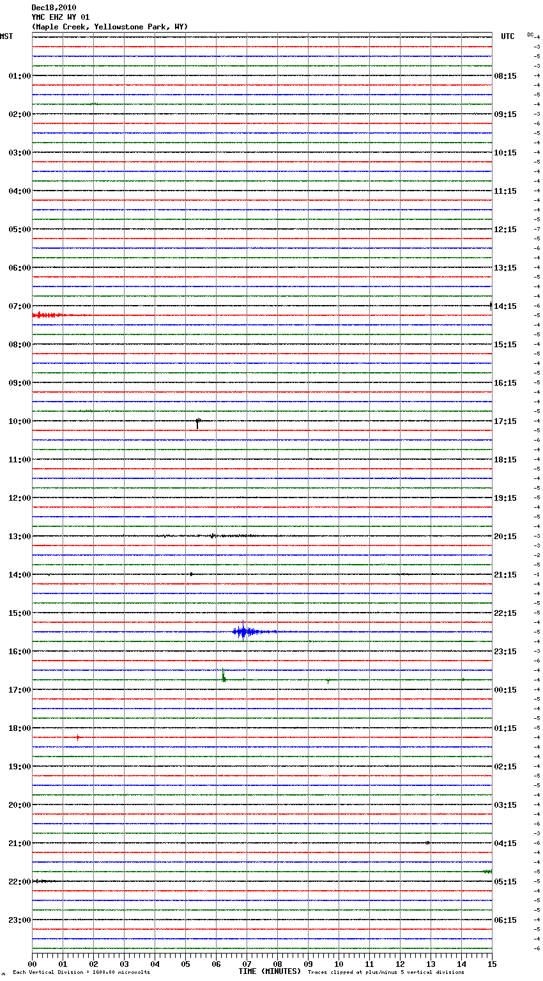Select the 16:00 MST time label

pyautogui.click(x=19, y=652)
